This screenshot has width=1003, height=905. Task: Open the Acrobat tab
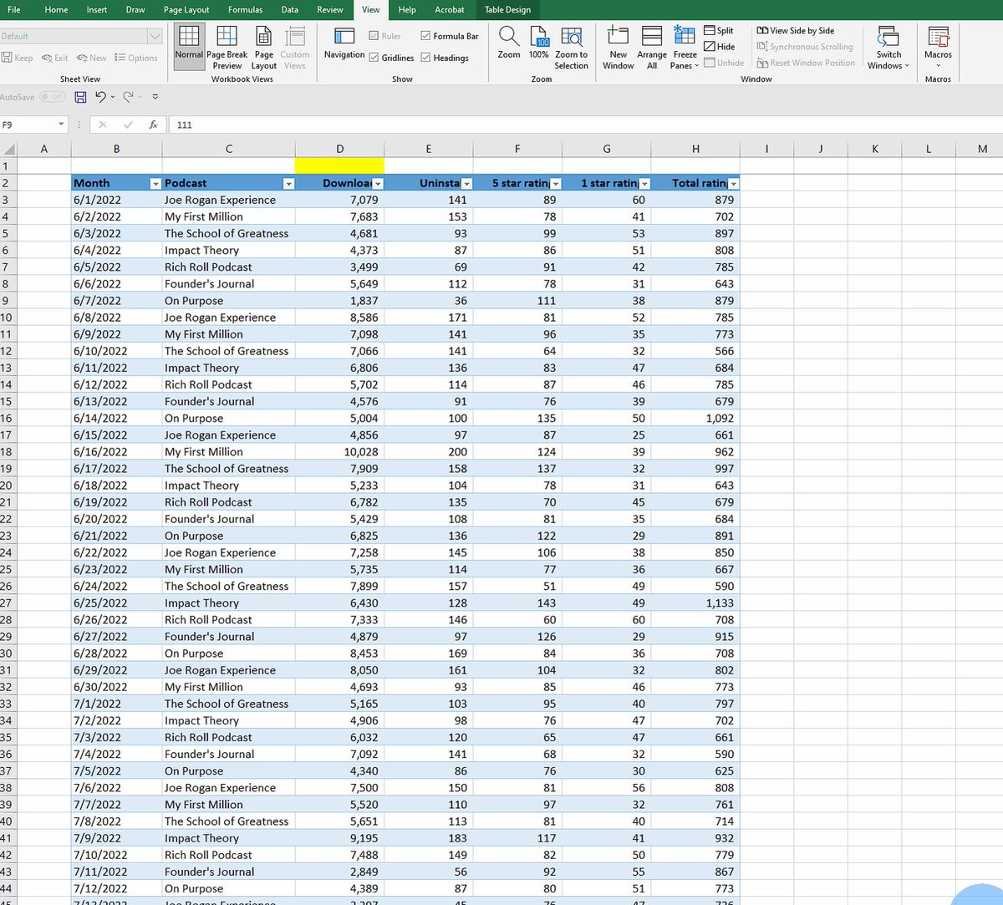point(450,10)
